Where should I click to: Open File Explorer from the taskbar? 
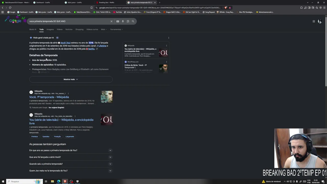(52, 181)
